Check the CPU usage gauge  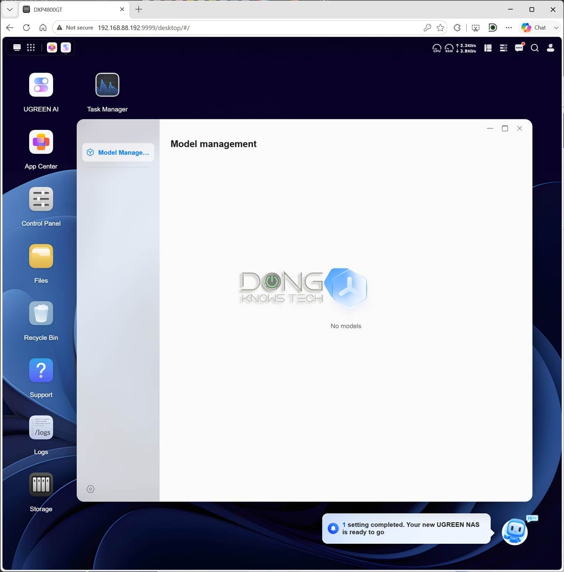click(437, 48)
